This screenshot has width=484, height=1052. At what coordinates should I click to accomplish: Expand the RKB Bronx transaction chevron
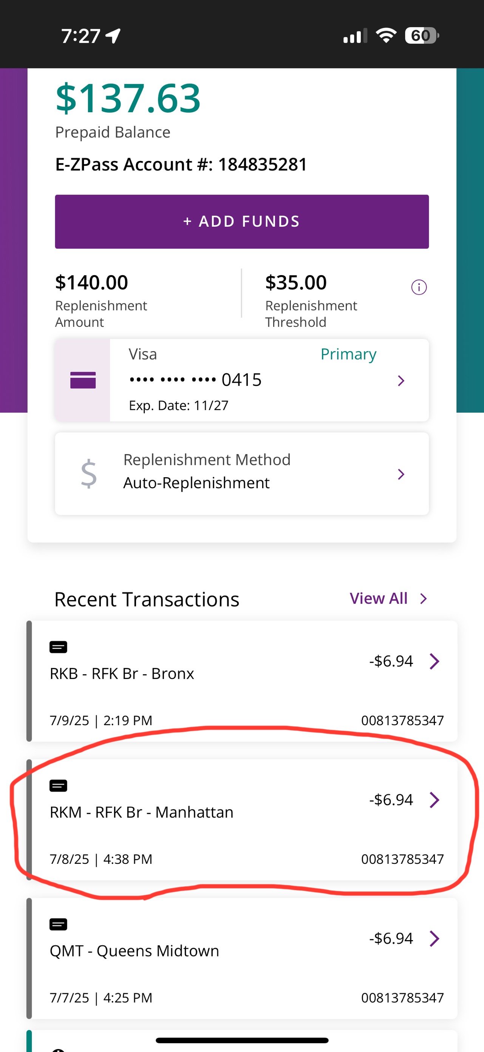[x=435, y=661]
